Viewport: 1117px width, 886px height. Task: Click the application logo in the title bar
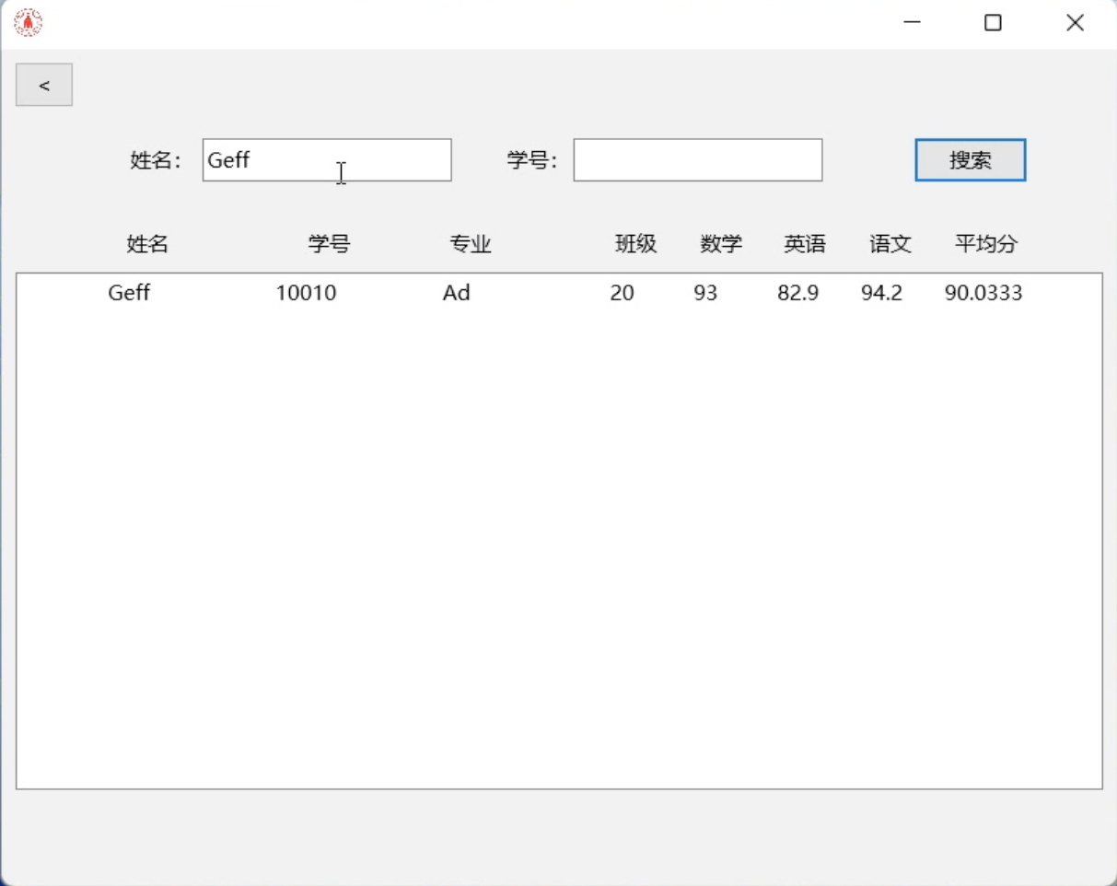[x=28, y=21]
